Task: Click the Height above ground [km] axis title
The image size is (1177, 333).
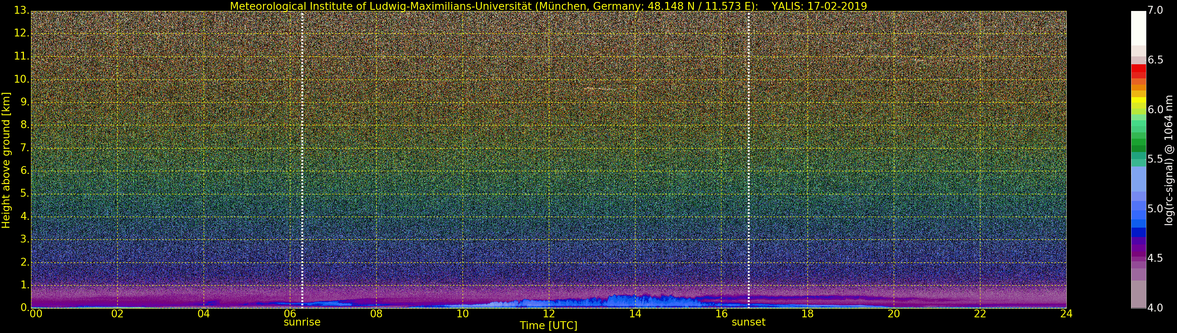Action: [6, 160]
